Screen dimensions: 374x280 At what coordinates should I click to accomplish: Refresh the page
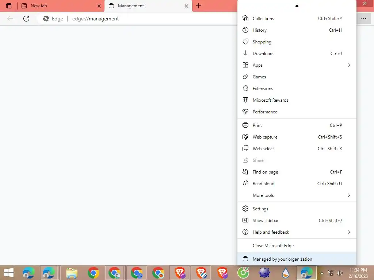[x=26, y=19]
